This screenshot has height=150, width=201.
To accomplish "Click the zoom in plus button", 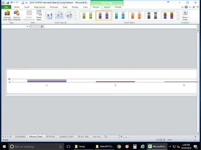I will (x=195, y=140).
